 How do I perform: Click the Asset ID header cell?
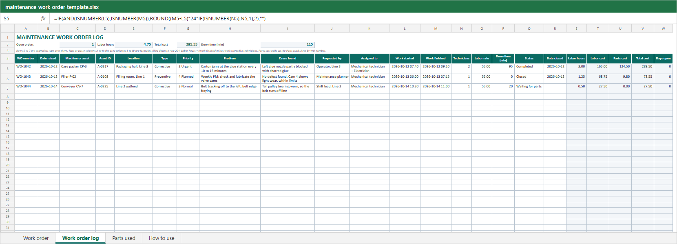coord(105,58)
